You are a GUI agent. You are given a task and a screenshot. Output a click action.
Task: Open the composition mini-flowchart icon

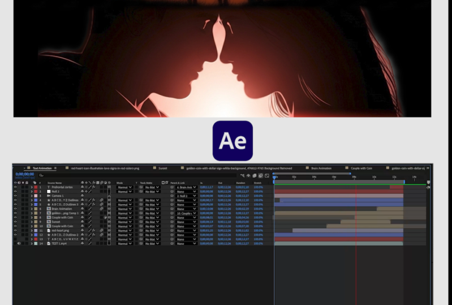click(x=242, y=176)
